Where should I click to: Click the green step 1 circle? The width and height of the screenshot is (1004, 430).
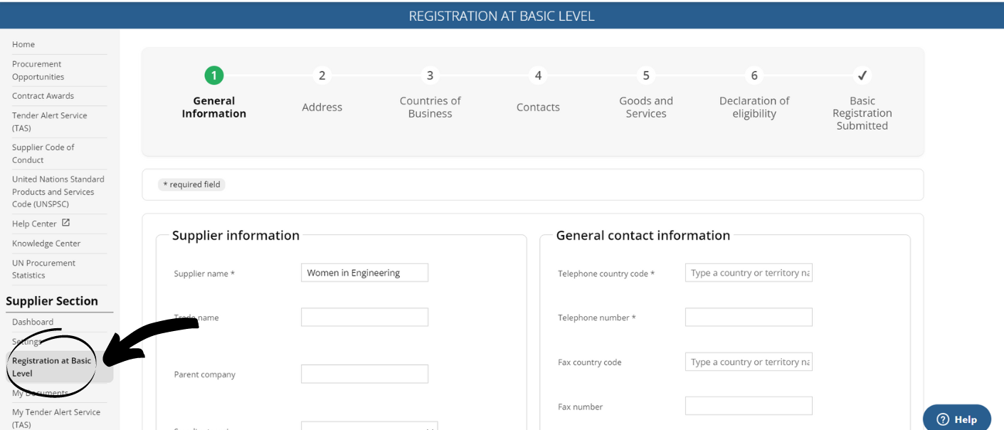tap(214, 75)
